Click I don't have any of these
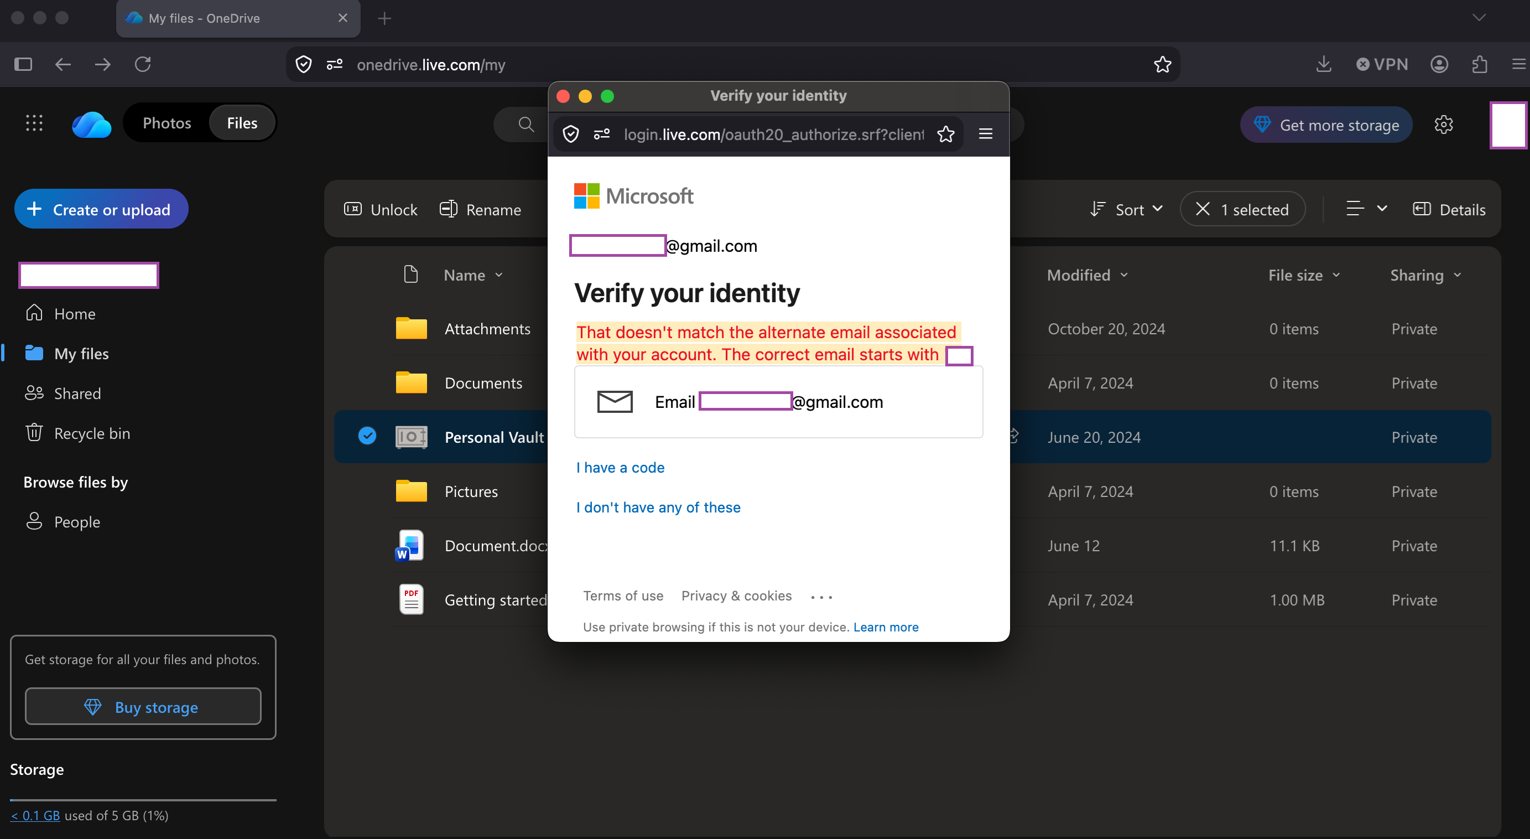Image resolution: width=1530 pixels, height=839 pixels. pyautogui.click(x=658, y=507)
